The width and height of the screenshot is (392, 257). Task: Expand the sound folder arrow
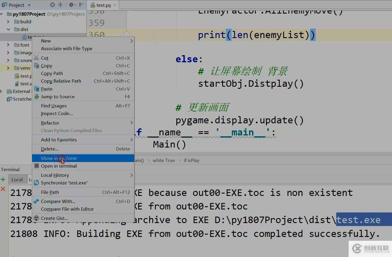click(8, 60)
